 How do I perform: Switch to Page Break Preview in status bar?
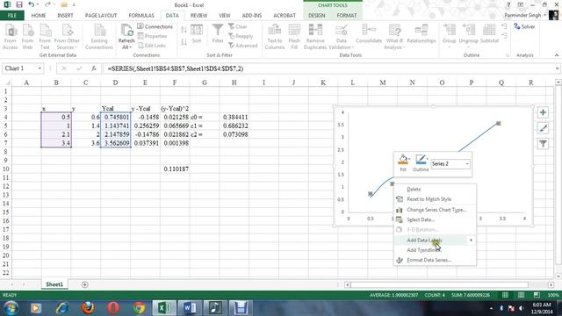pos(537,295)
